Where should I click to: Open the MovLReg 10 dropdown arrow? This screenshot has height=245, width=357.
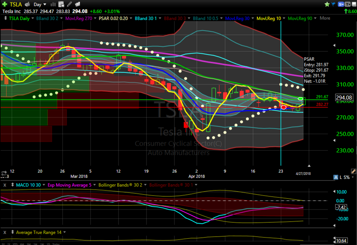point(284,18)
